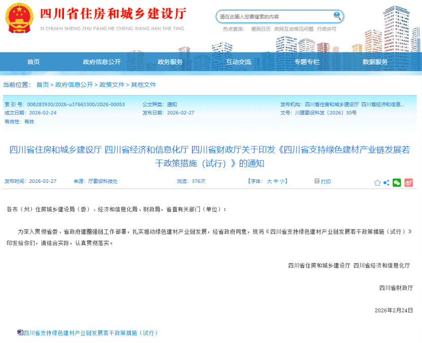
Task: Open the 专题专栏 navigation tab
Action: pyautogui.click(x=307, y=62)
